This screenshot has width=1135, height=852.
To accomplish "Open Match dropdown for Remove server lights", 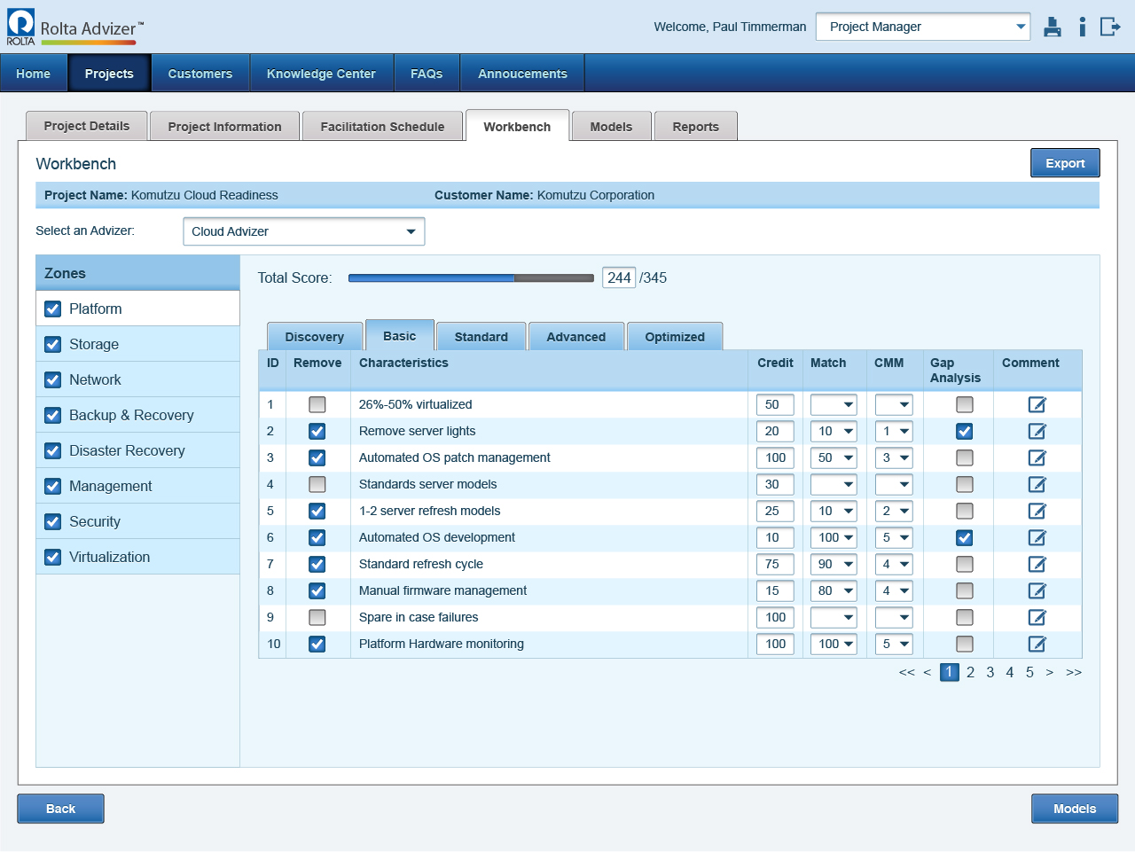I will coord(834,432).
